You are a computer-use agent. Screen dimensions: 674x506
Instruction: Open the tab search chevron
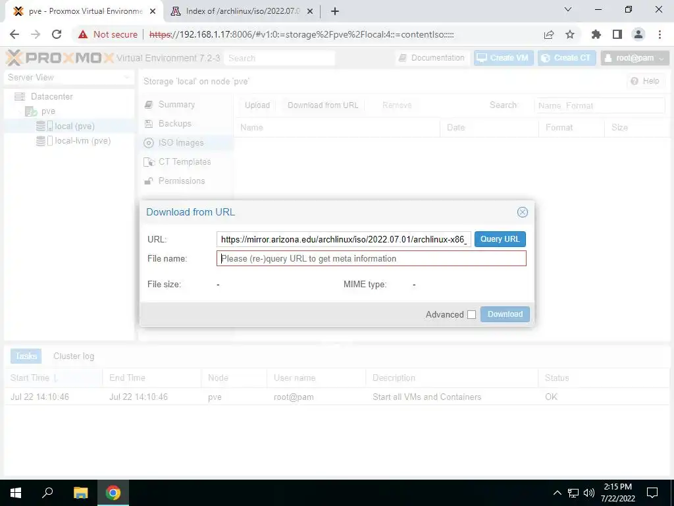click(568, 9)
